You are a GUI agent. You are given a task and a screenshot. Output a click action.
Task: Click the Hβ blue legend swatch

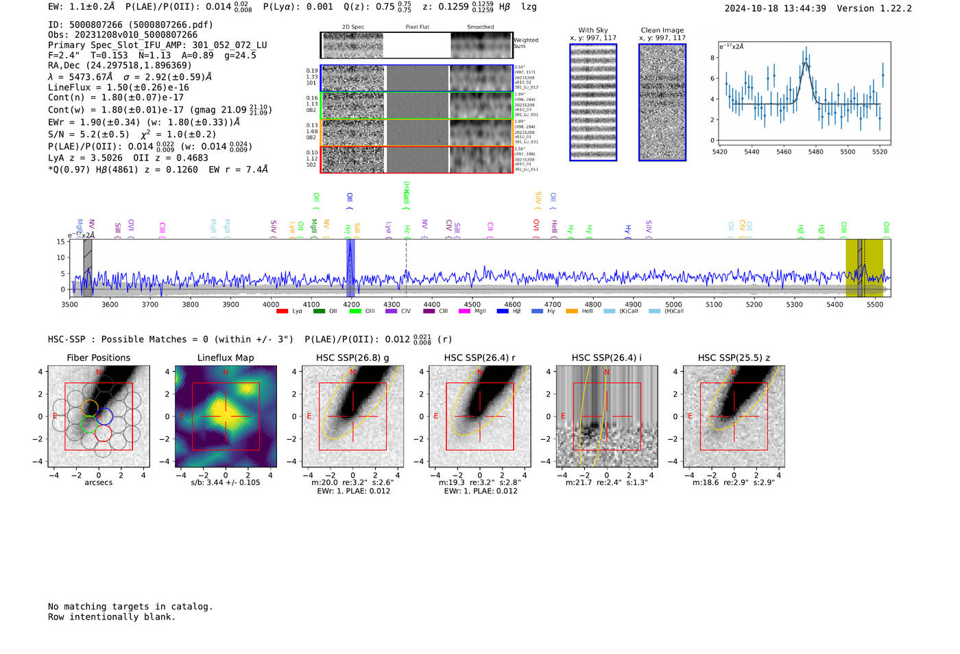click(x=503, y=312)
